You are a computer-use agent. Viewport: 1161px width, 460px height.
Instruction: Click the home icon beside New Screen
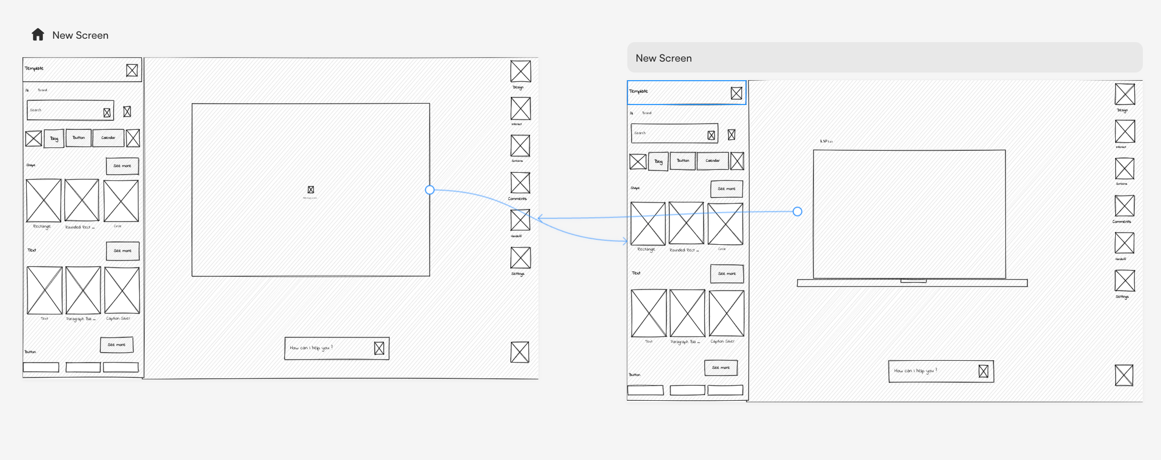coord(38,35)
